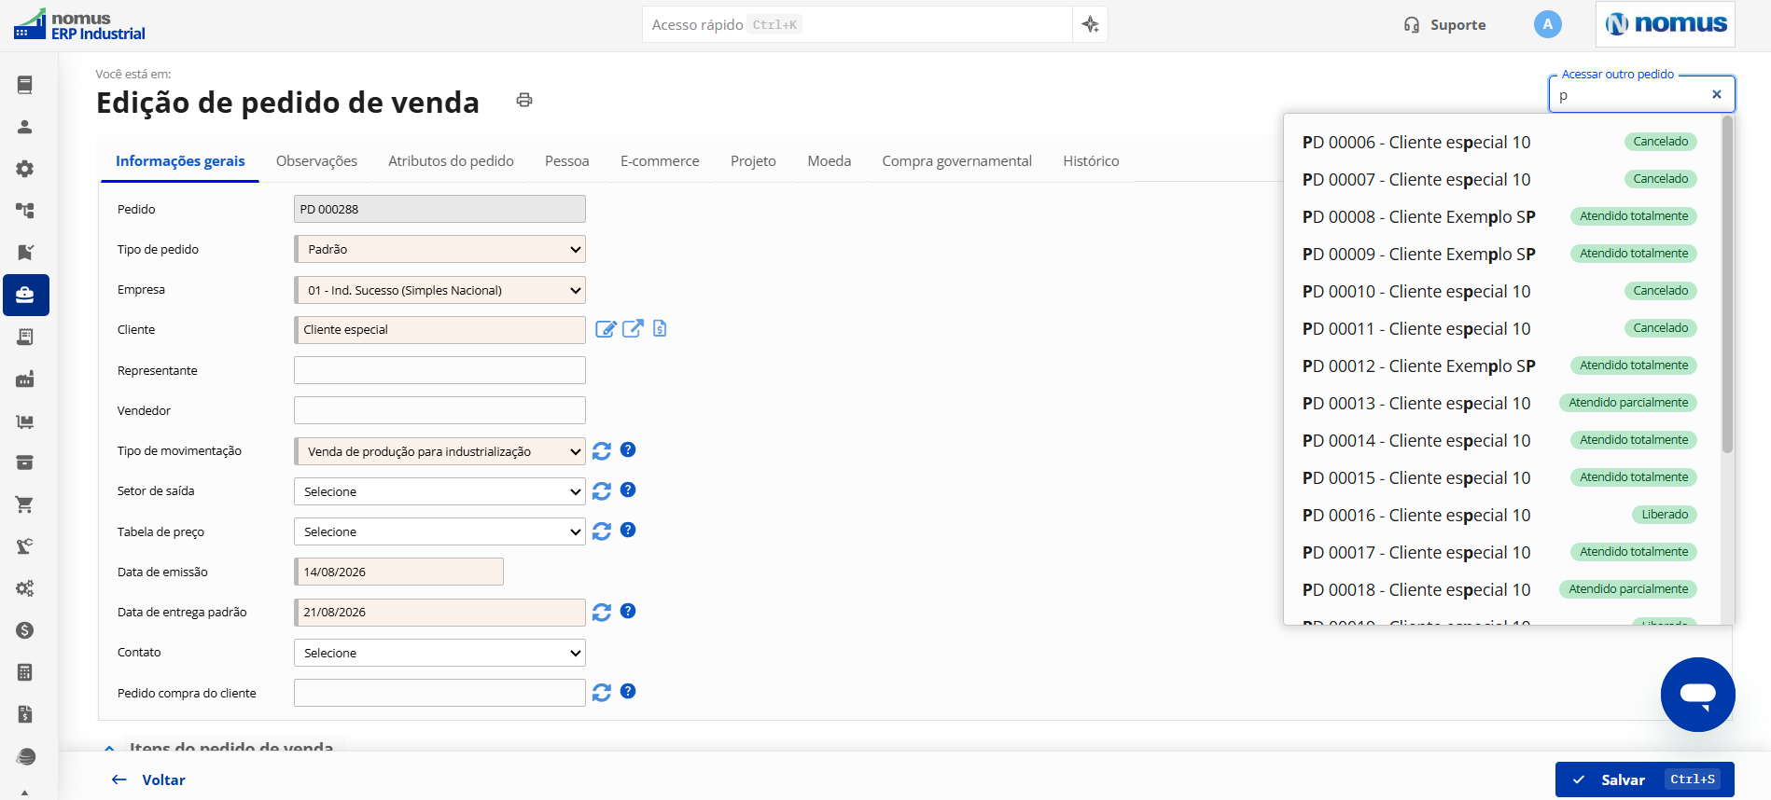Show help for Tabela de preço
Screen dimensions: 1771x800
point(628,530)
